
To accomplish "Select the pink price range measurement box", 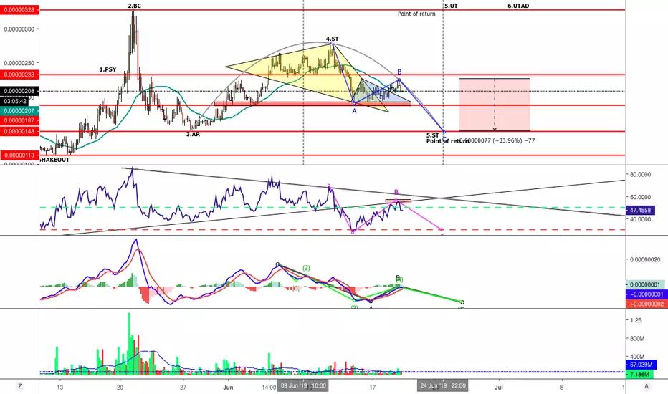I will pyautogui.click(x=495, y=105).
